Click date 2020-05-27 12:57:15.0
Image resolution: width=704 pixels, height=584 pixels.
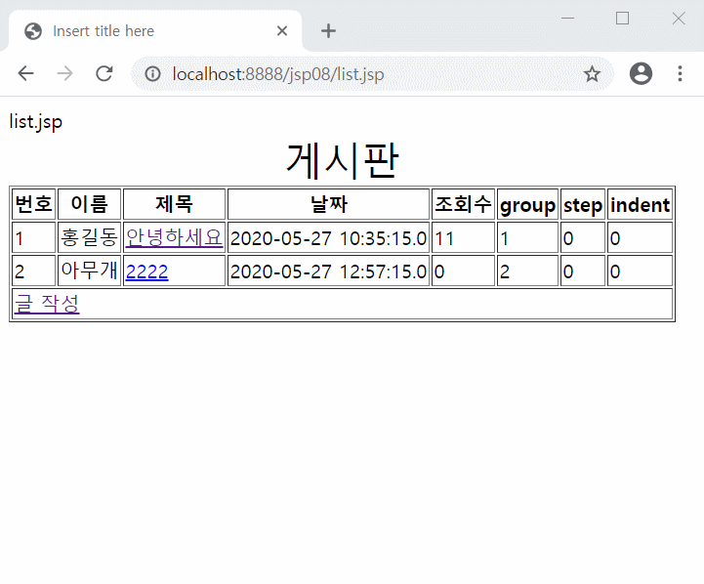[x=329, y=271]
